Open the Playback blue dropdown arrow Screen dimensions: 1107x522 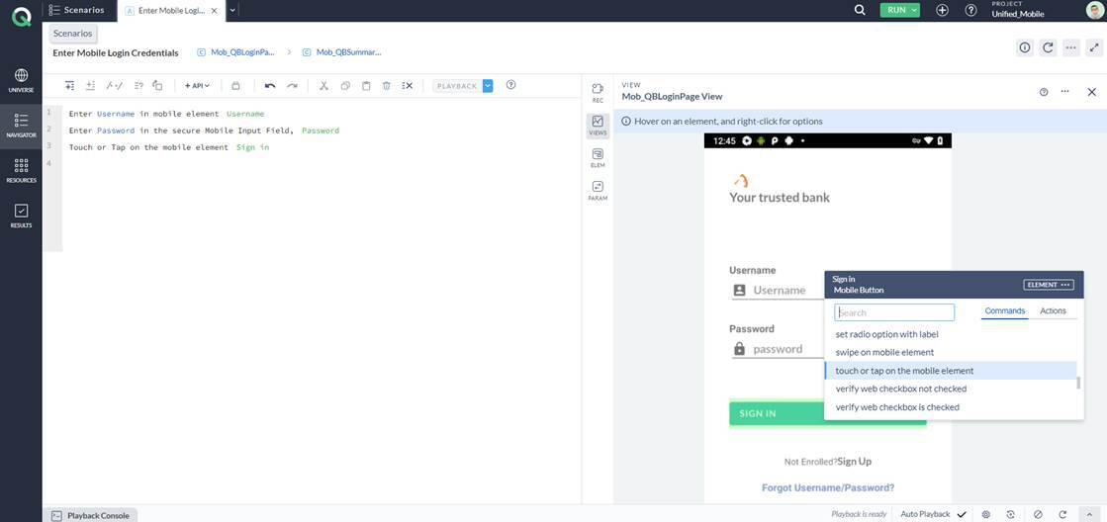pyautogui.click(x=488, y=85)
